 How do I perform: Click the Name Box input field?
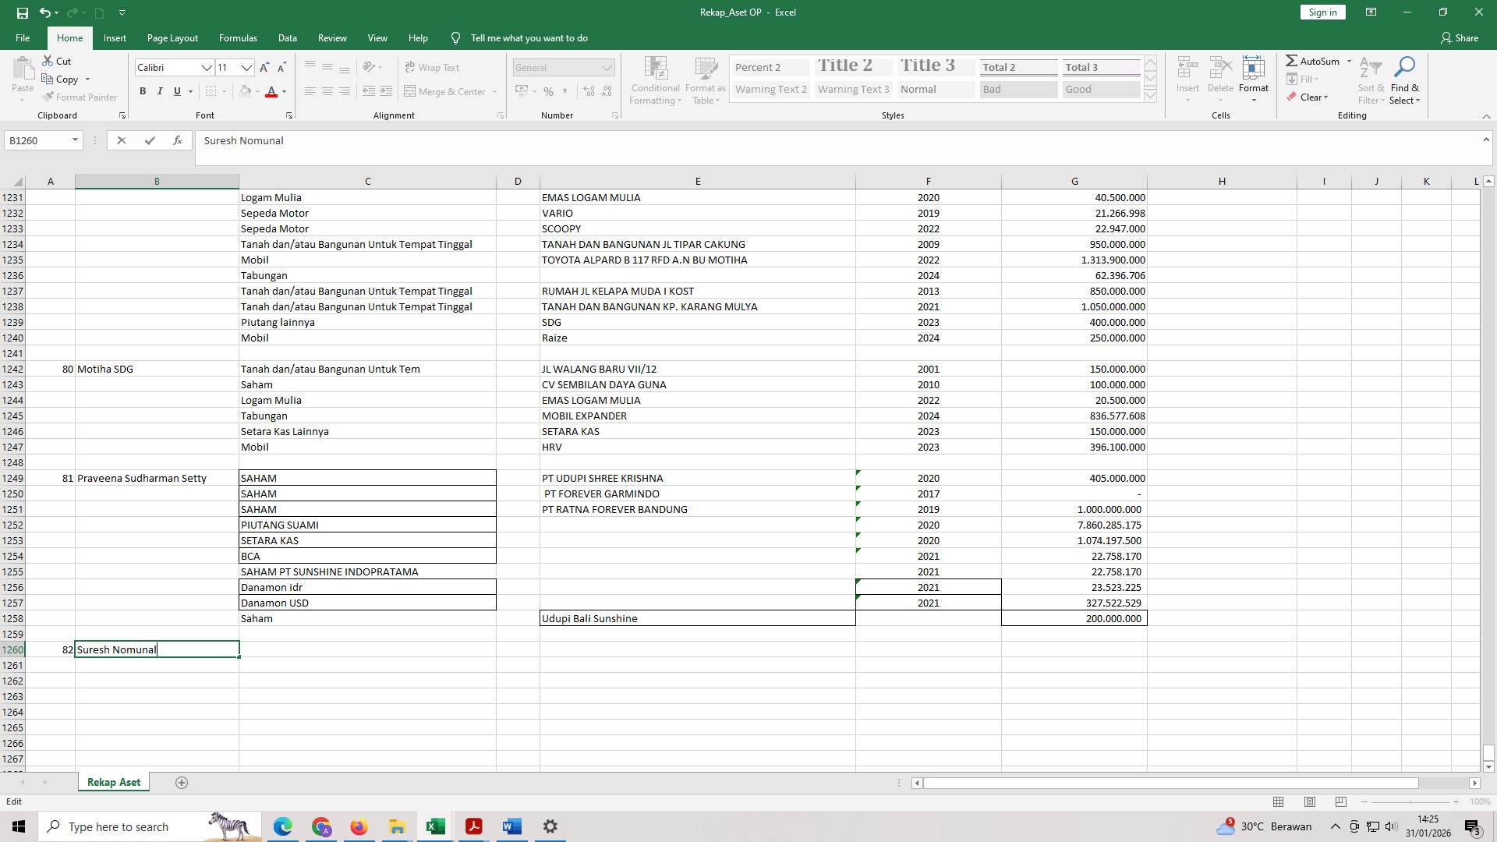pyautogui.click(x=37, y=140)
